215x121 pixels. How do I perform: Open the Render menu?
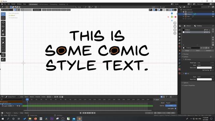pos(13,4)
